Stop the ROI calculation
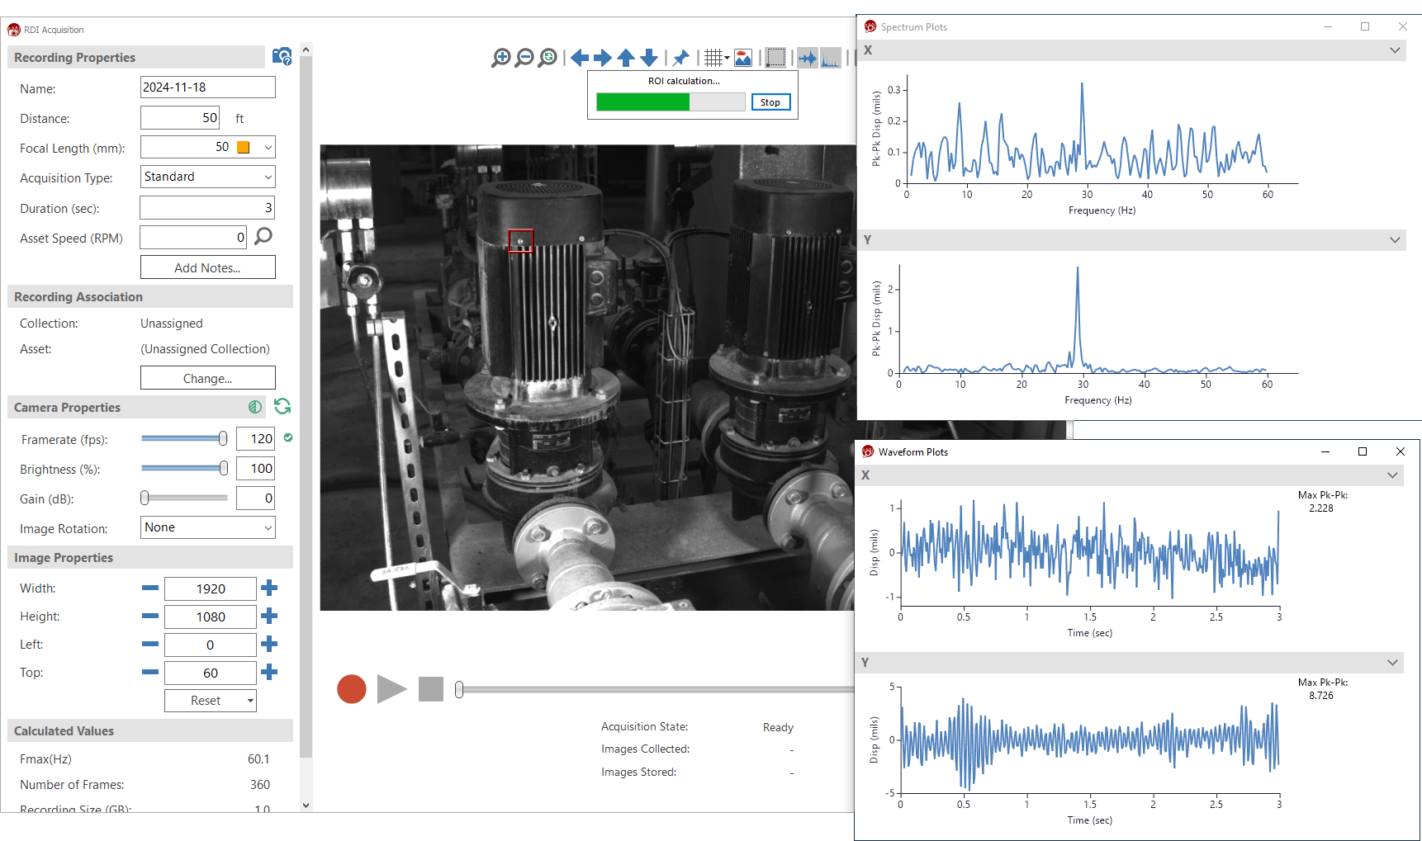1422x841 pixels. tap(770, 102)
